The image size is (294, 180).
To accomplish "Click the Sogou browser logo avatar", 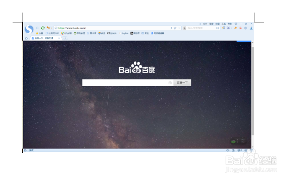I will click(29, 29).
